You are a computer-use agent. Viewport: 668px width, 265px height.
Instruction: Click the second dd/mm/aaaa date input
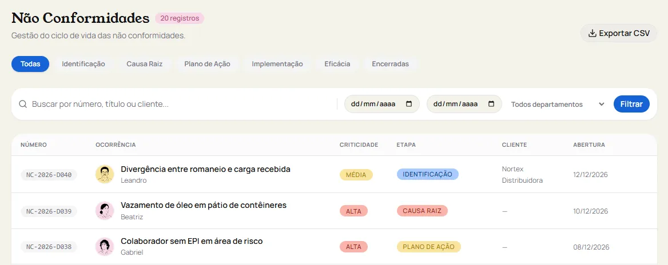click(x=464, y=104)
